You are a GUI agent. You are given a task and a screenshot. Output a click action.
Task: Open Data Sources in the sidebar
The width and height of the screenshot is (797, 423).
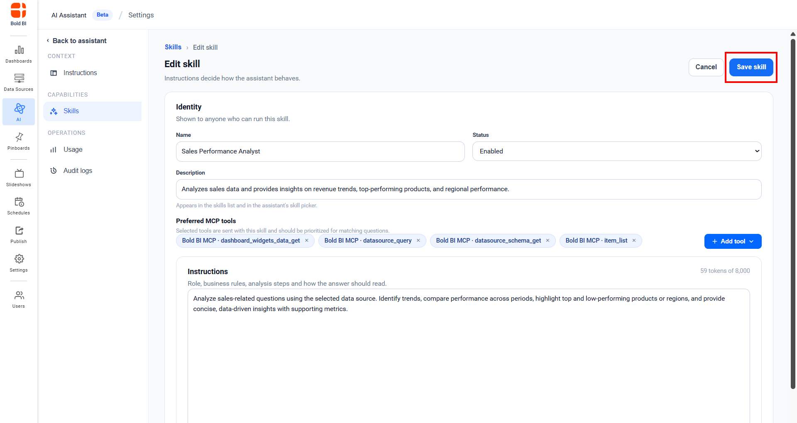click(x=19, y=83)
